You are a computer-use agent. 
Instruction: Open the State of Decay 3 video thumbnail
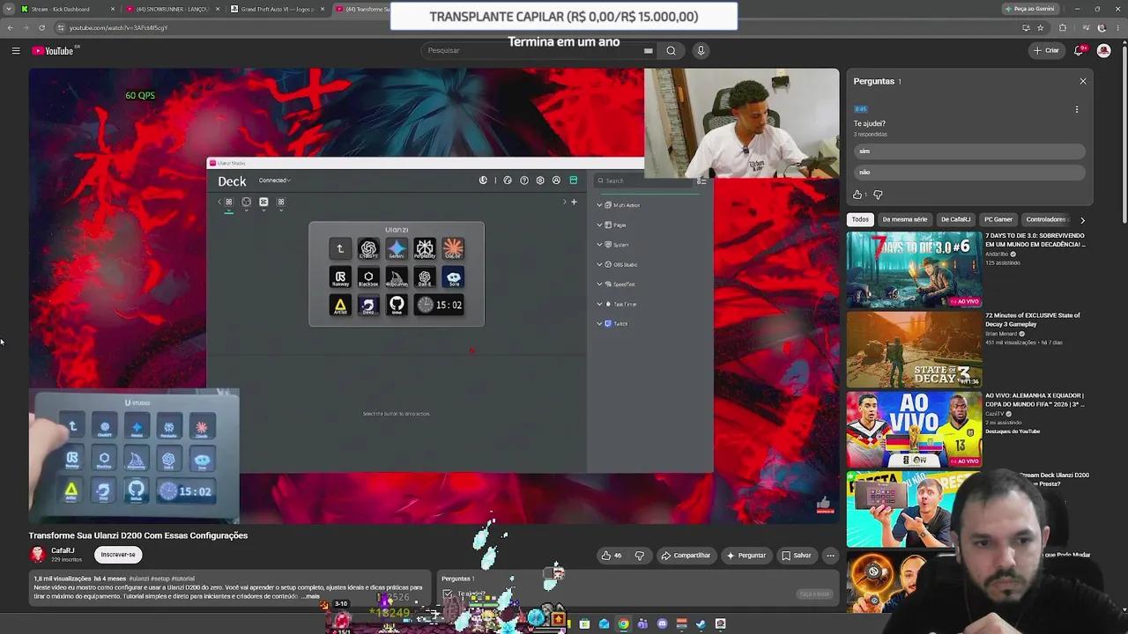coord(914,350)
